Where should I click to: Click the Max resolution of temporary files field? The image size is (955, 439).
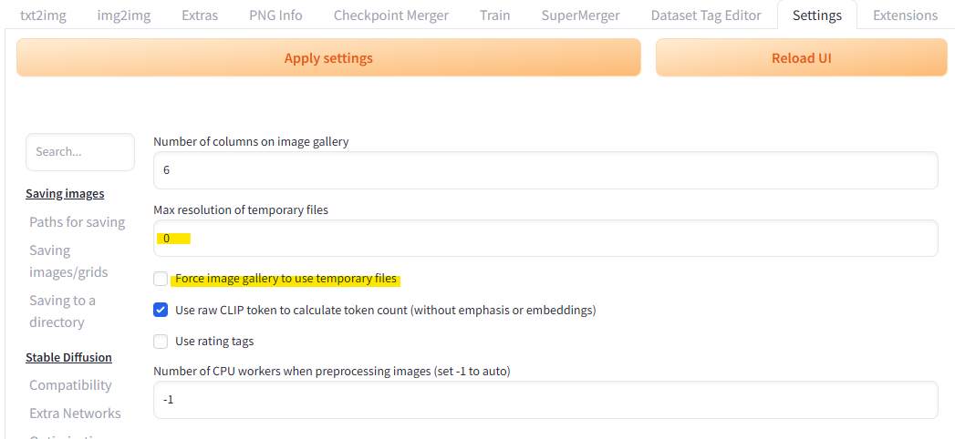(545, 239)
